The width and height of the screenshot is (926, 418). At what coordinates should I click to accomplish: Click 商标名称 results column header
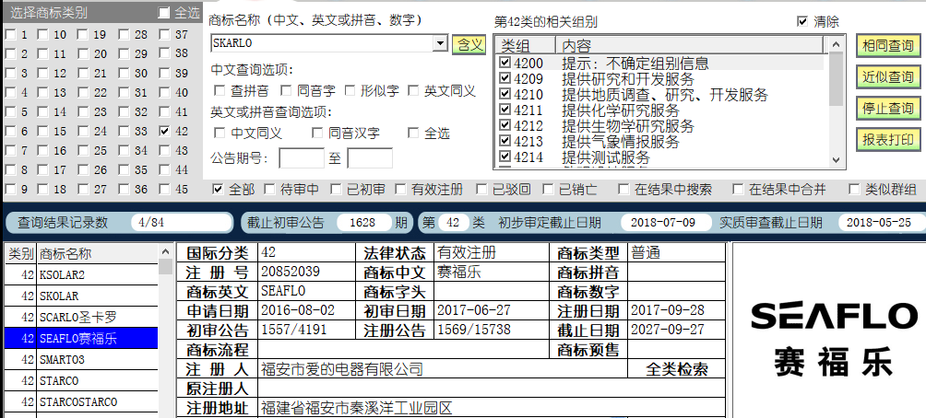(x=98, y=254)
